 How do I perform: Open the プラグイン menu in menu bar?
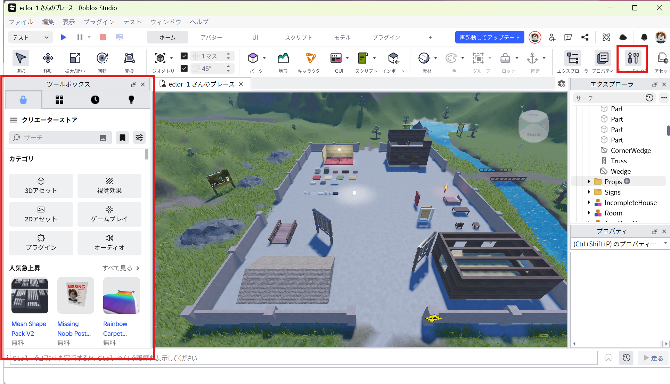tap(99, 22)
